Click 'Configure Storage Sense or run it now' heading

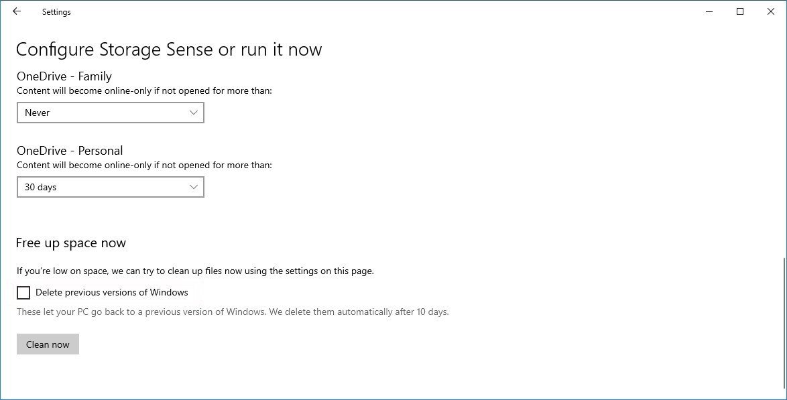click(169, 50)
